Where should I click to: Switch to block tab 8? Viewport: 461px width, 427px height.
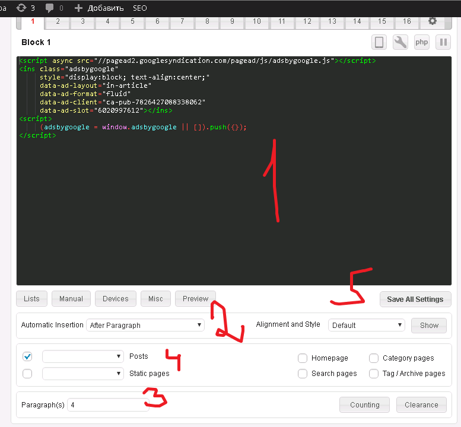pyautogui.click(x=207, y=21)
